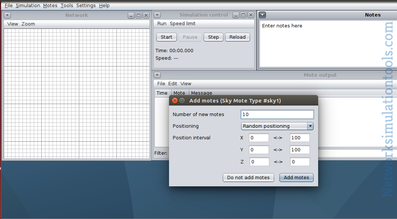Edit the Y interval minimum field

pyautogui.click(x=259, y=150)
